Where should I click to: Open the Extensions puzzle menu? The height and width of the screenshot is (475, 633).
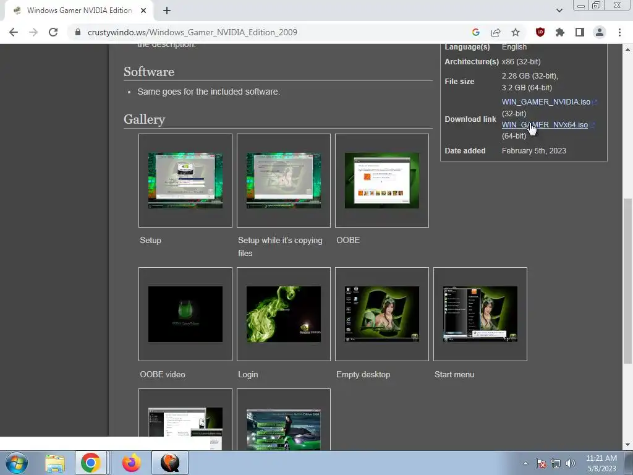pyautogui.click(x=560, y=32)
